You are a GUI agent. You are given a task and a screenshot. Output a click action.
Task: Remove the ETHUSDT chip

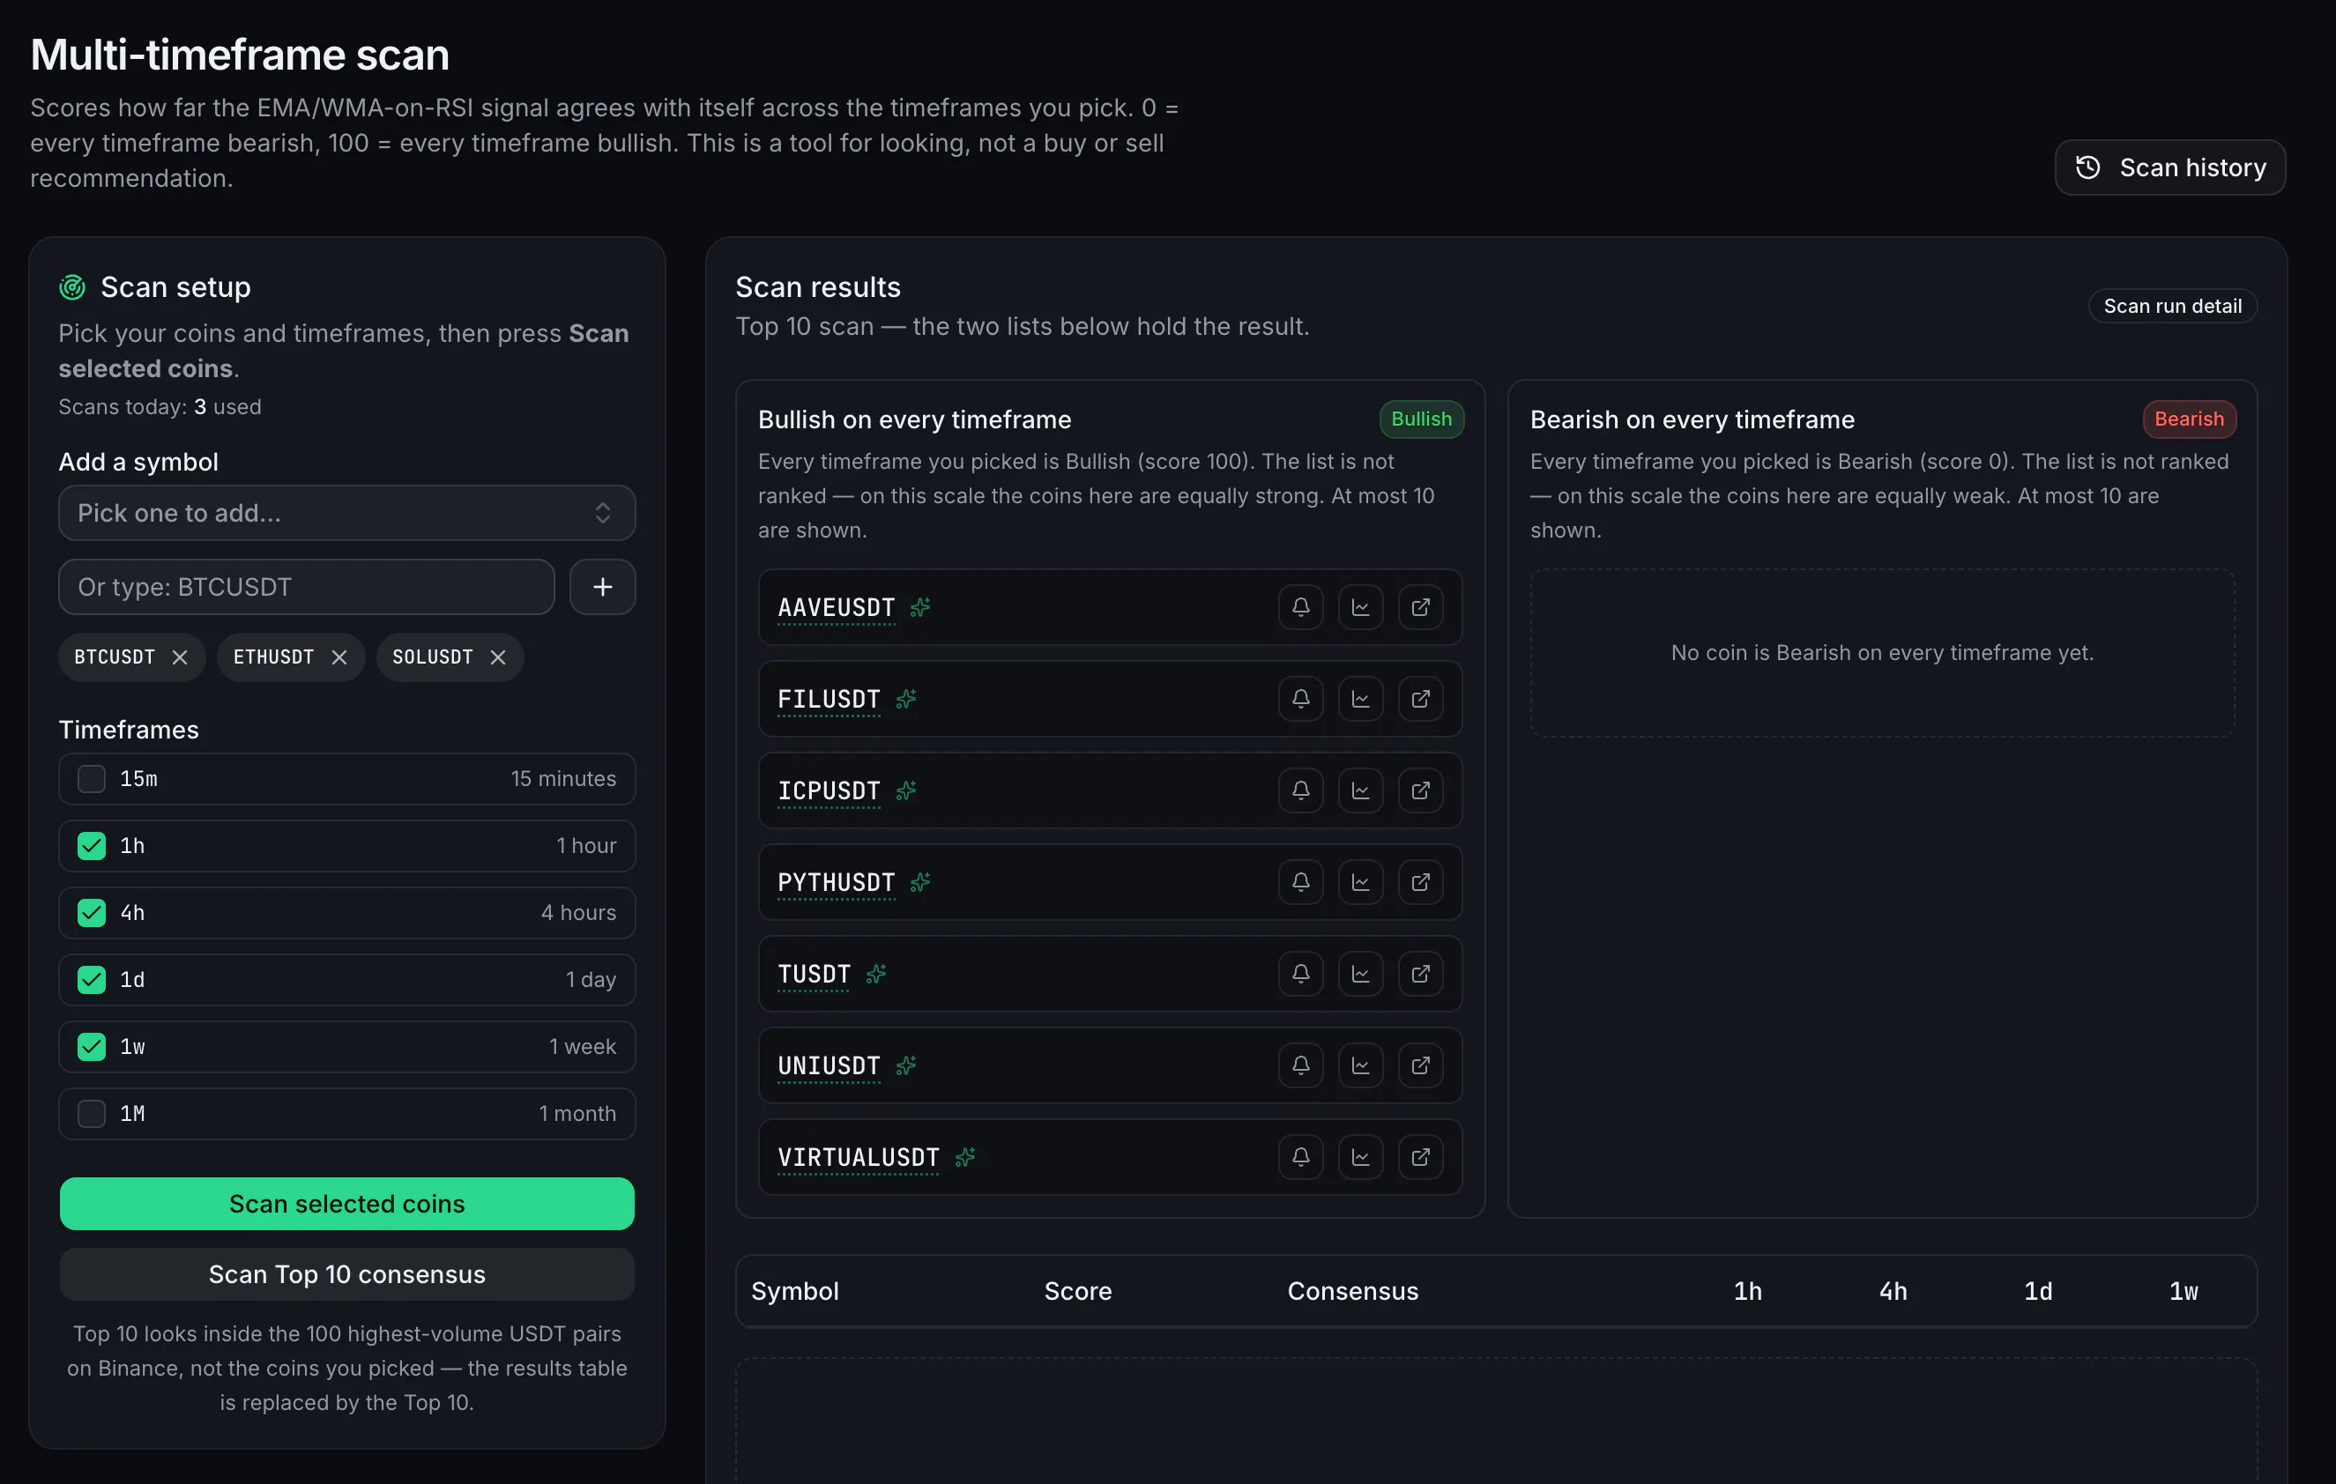[x=338, y=657]
